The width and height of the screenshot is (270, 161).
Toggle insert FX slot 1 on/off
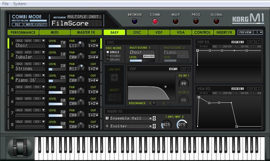[x=107, y=118]
